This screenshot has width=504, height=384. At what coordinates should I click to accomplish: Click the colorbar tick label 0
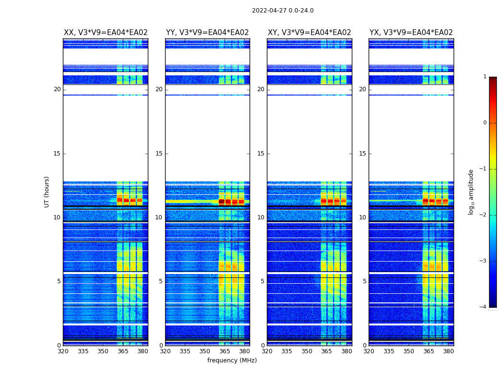(485, 123)
